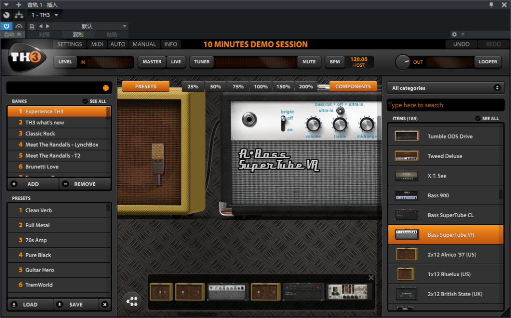Toggle LIVE mode
511x318 pixels.
(176, 62)
